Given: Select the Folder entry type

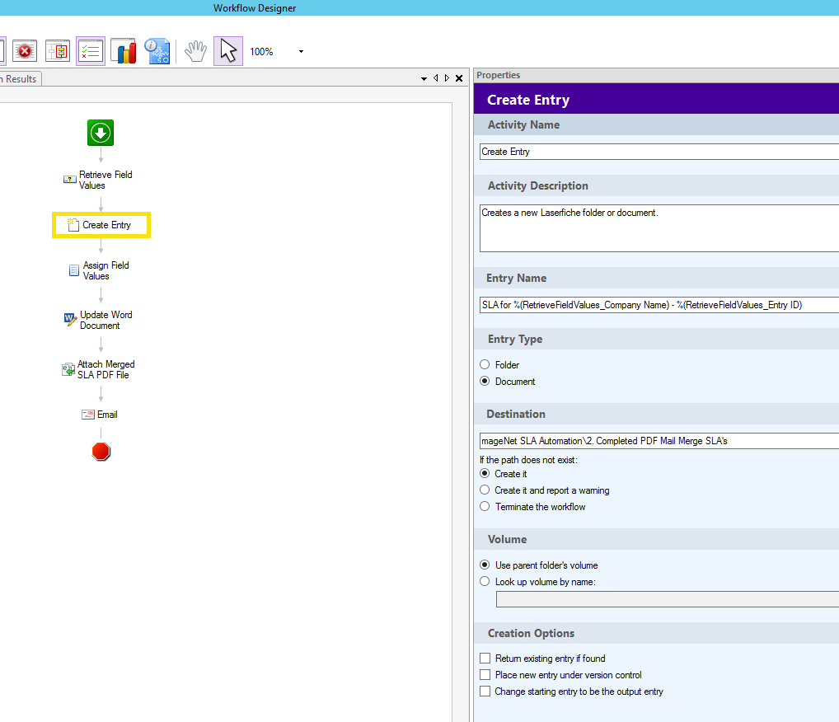Looking at the screenshot, I should pyautogui.click(x=485, y=364).
